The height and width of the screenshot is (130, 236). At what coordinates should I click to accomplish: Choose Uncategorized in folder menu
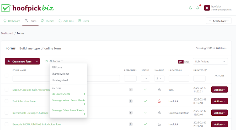point(60,80)
